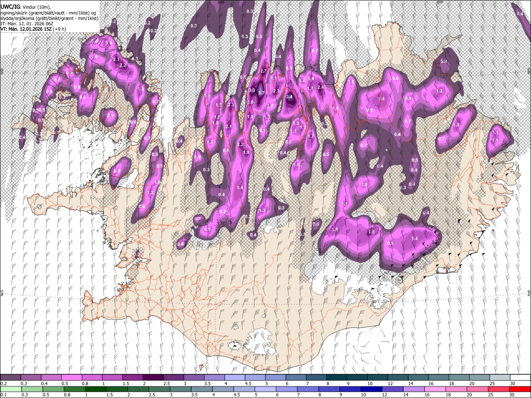Image resolution: width=531 pixels, height=398 pixels.
Task: Click the dark teal 8–9 snow scale swatch
Action: coord(336,377)
